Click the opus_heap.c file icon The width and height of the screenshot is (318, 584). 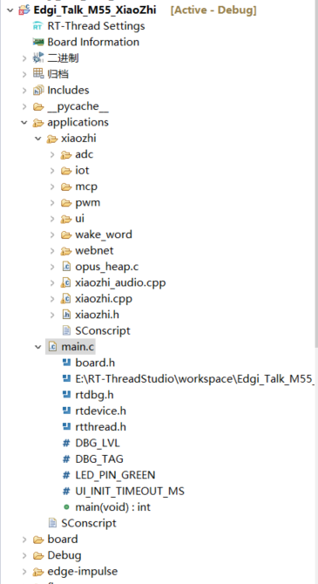click(x=66, y=267)
